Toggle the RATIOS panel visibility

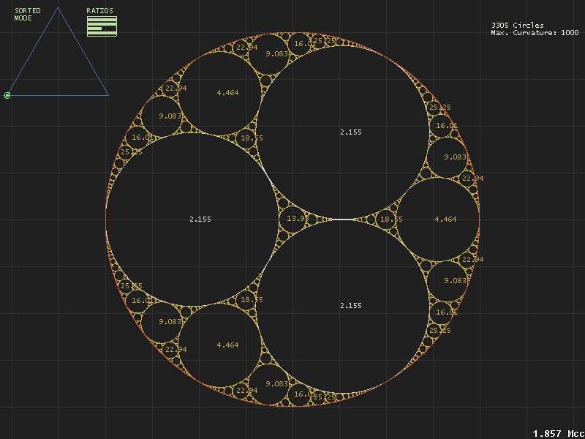tap(99, 10)
